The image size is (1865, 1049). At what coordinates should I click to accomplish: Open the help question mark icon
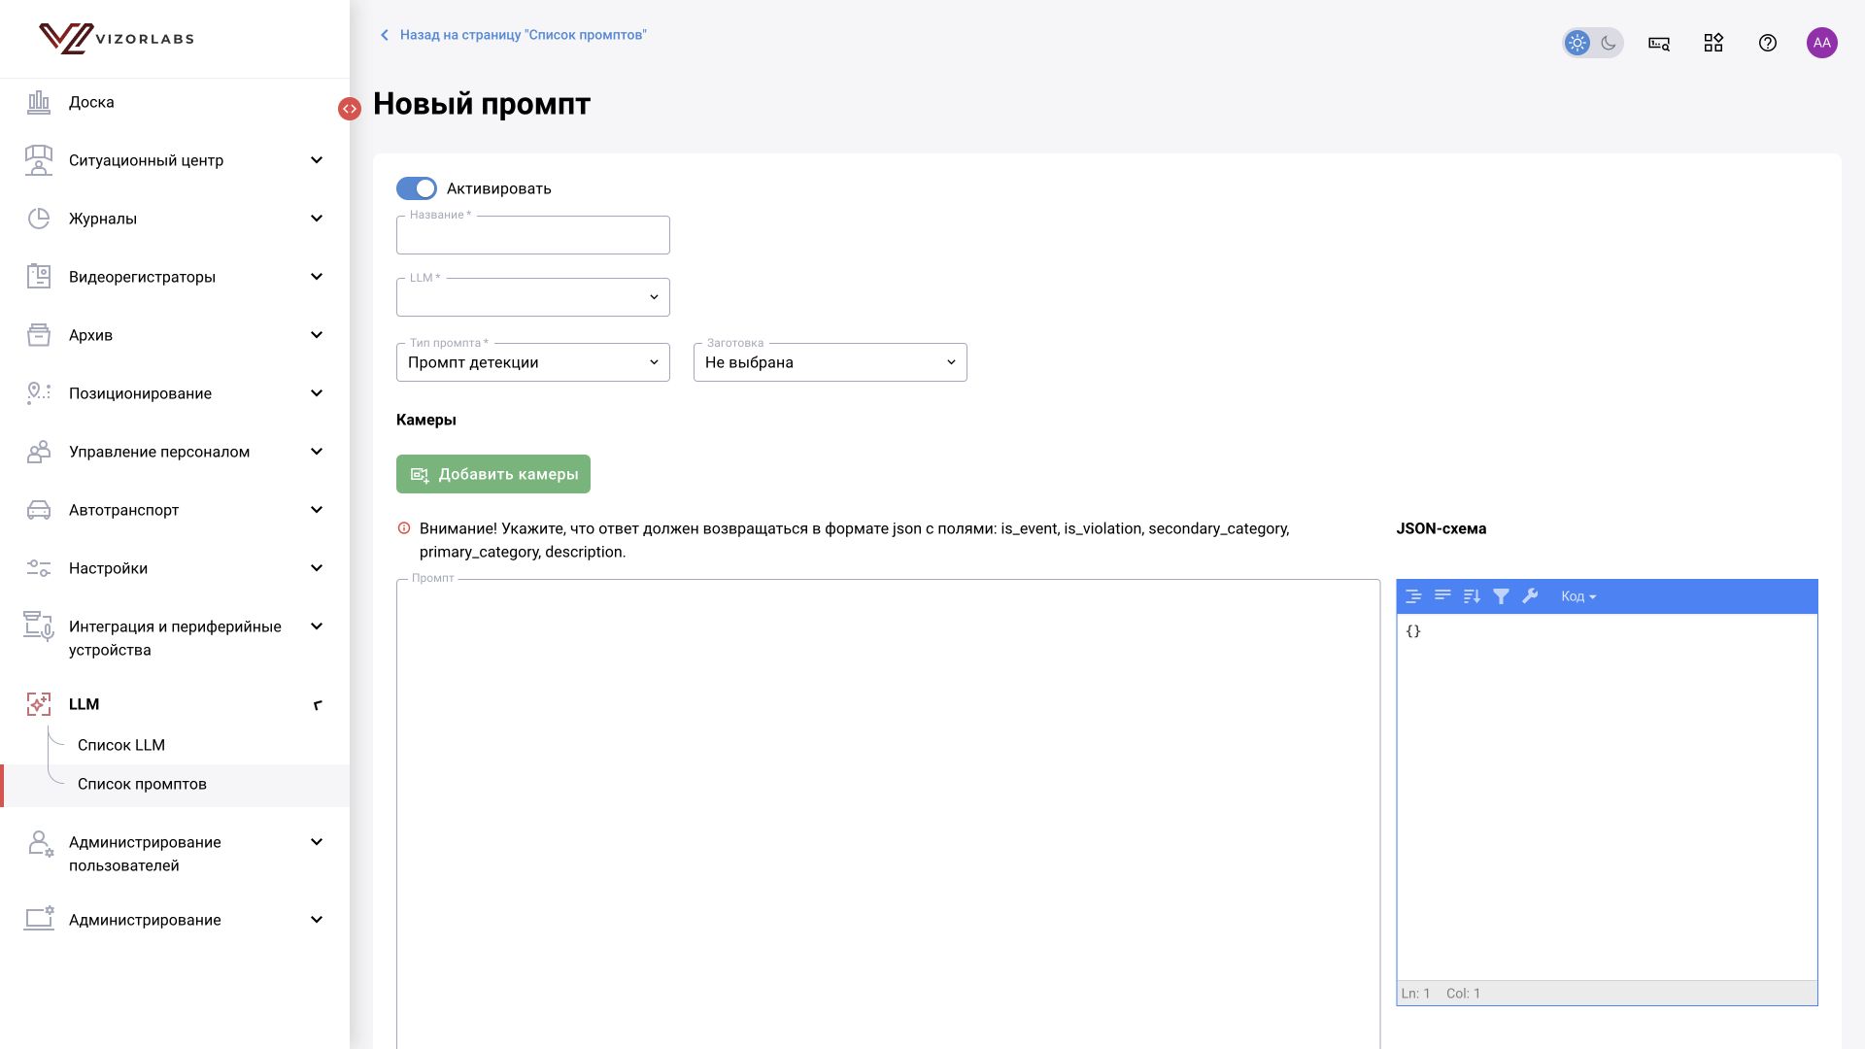pyautogui.click(x=1768, y=43)
